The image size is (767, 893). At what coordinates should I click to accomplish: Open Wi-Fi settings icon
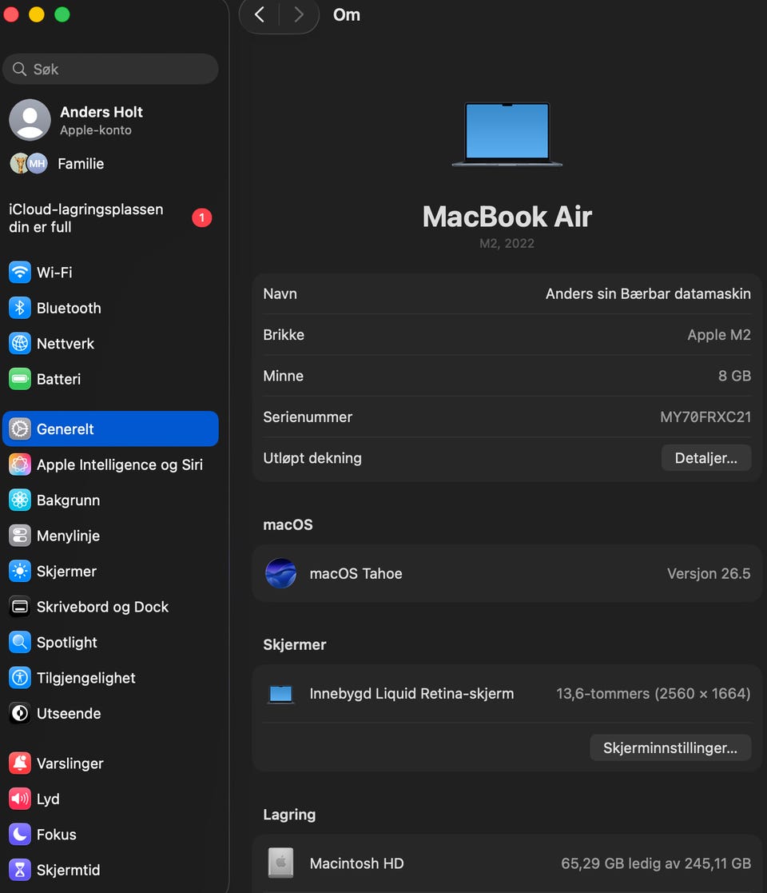pos(20,273)
